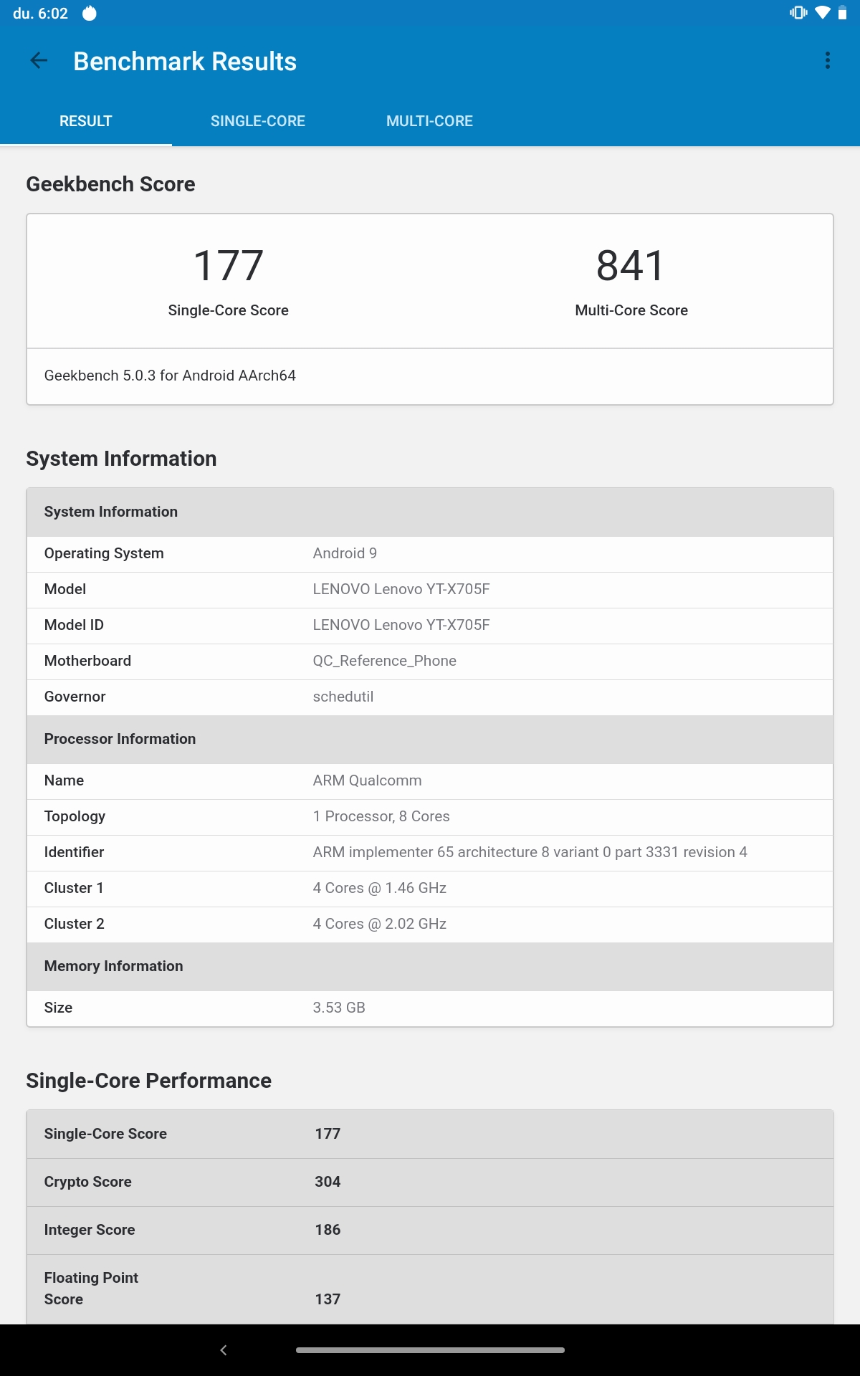Tap the home gesture pill
The width and height of the screenshot is (860, 1376).
tap(430, 1350)
